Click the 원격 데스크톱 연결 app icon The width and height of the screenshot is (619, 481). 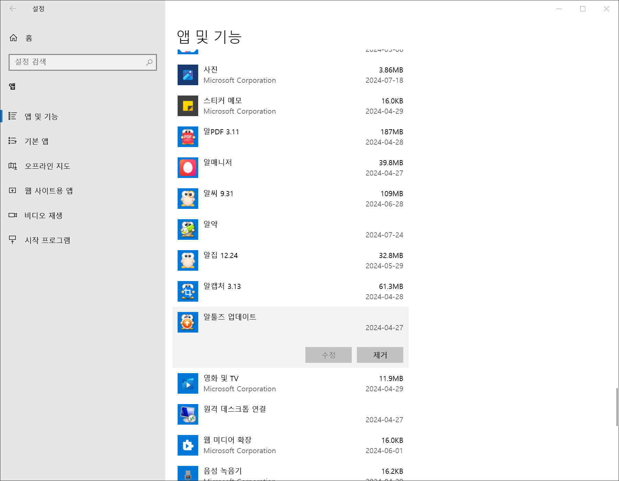(188, 414)
